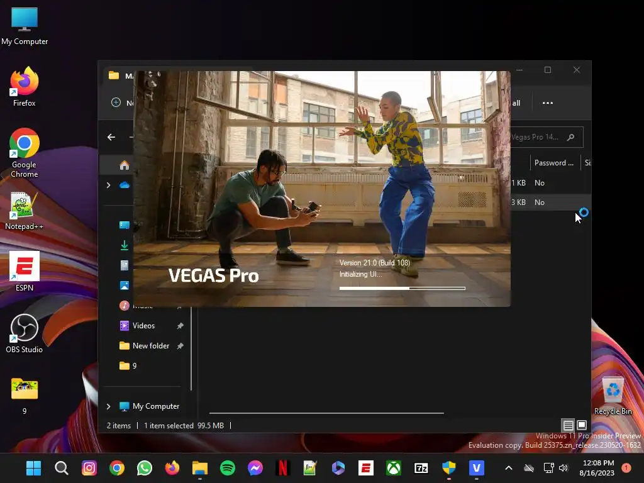Open WhatsApp from the taskbar
The image size is (644, 483).
pyautogui.click(x=144, y=468)
